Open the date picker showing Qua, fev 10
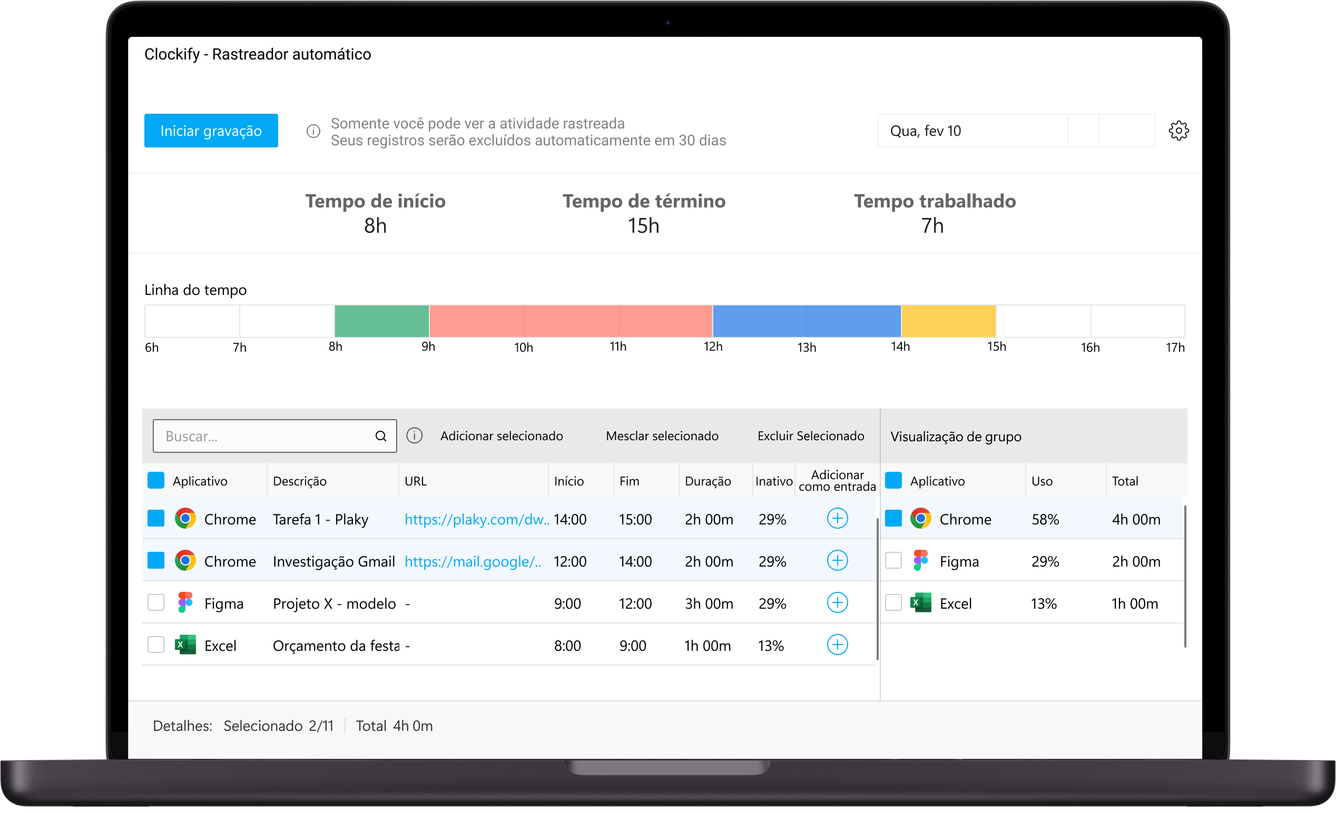The height and width of the screenshot is (813, 1336). click(x=972, y=131)
